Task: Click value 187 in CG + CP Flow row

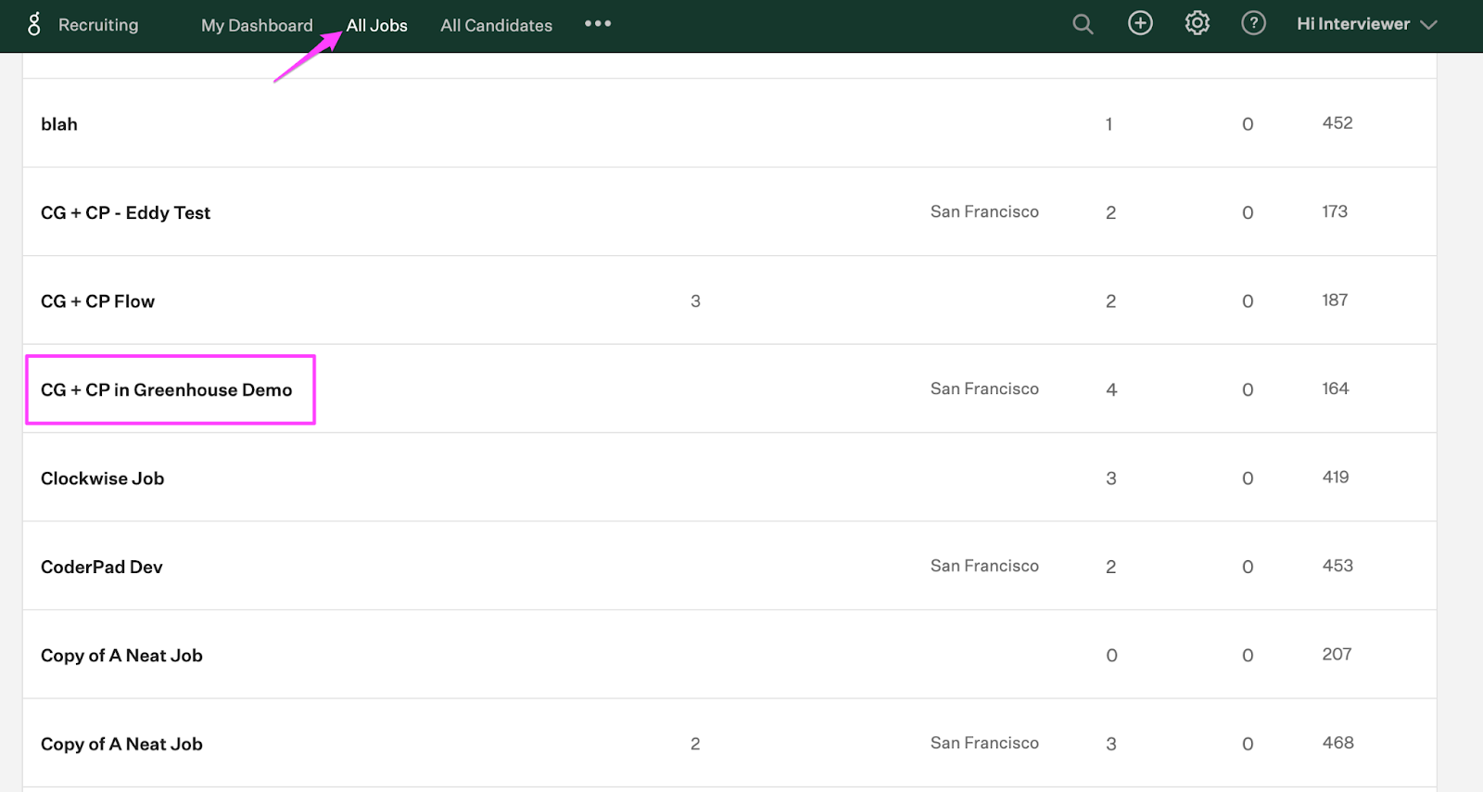Action: click(1335, 300)
